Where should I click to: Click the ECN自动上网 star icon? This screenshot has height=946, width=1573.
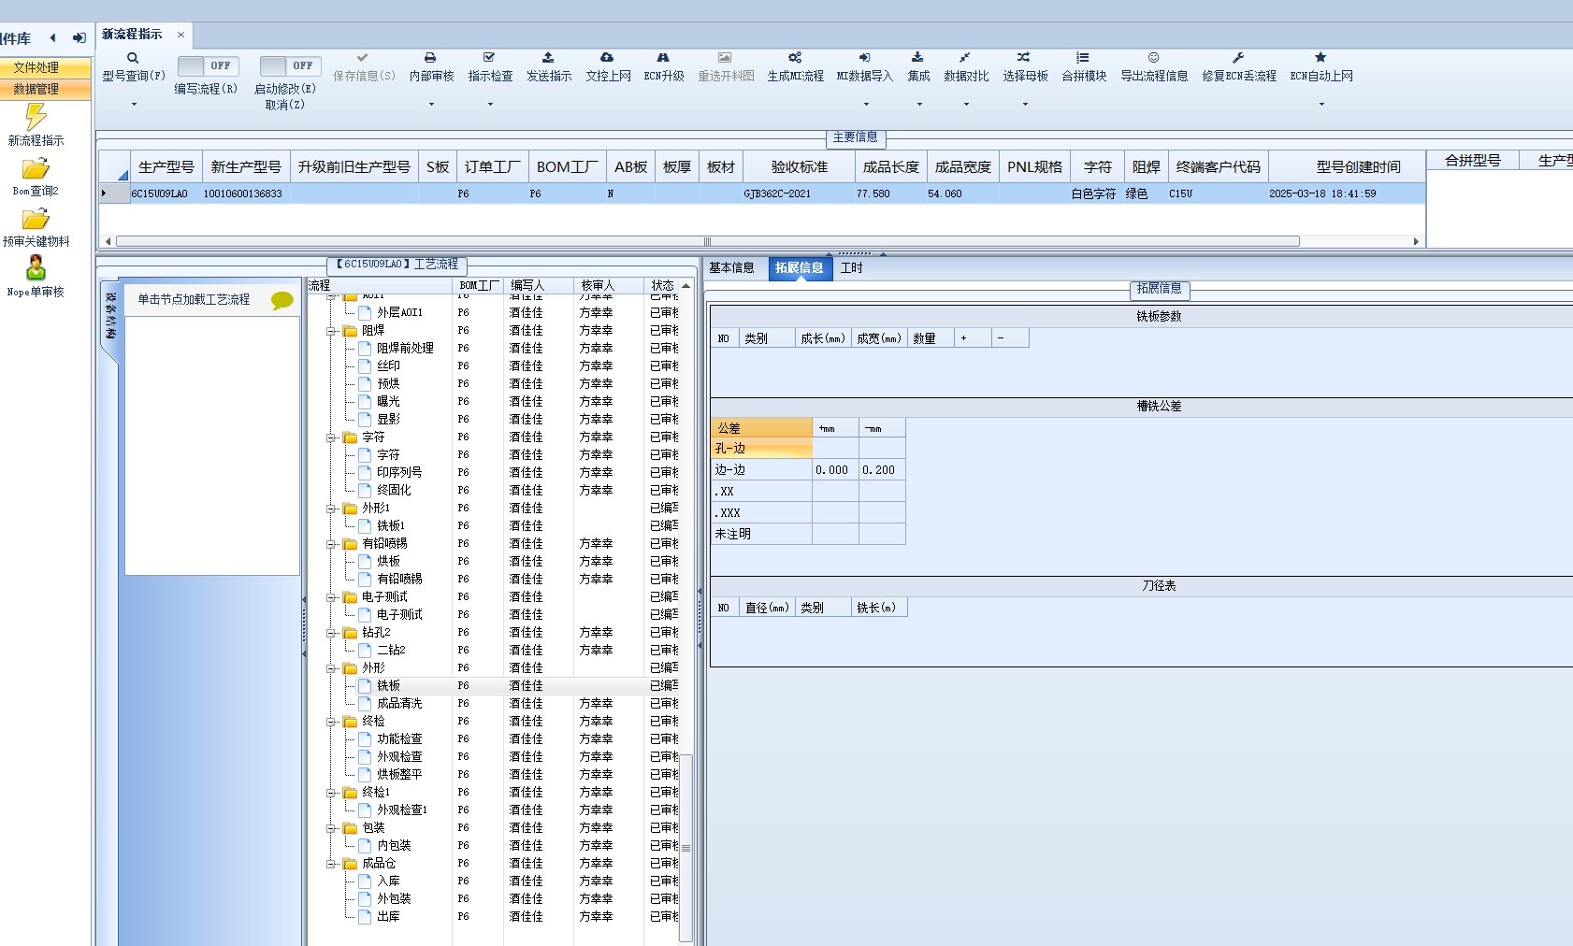1320,58
